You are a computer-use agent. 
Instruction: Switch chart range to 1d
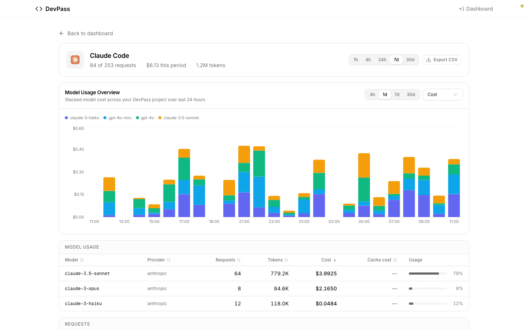385,95
